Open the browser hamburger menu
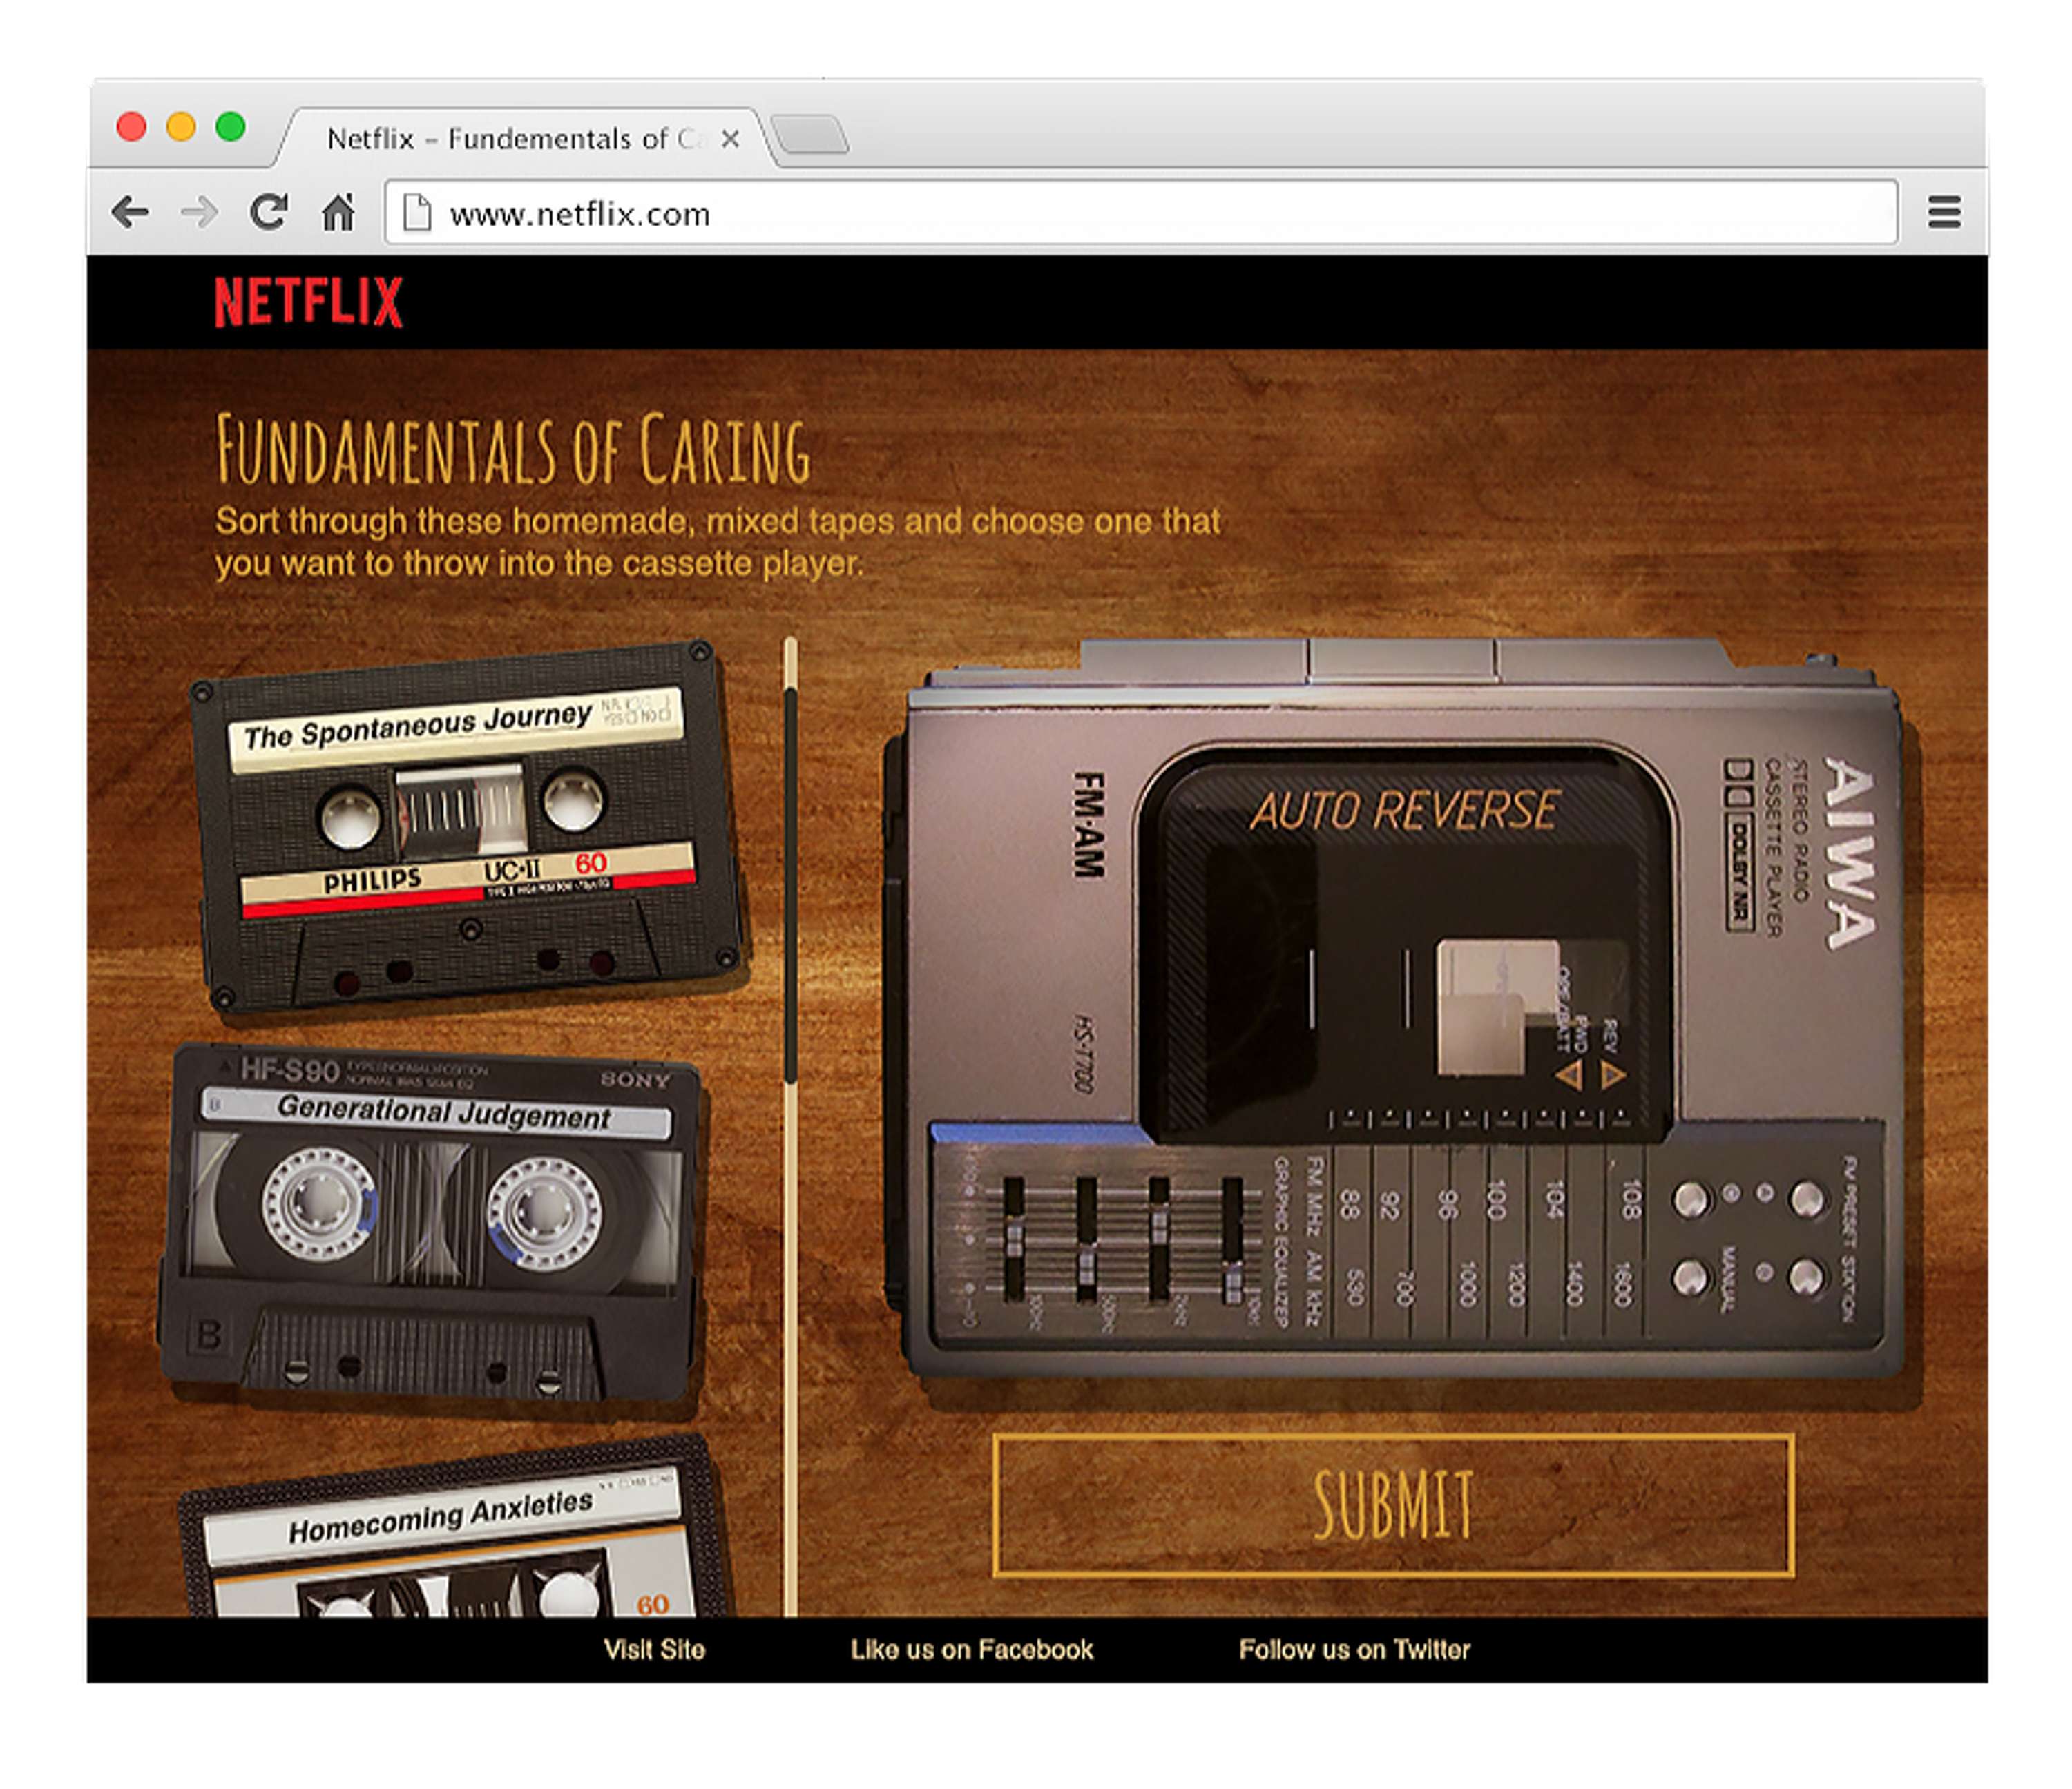 pos(1944,212)
